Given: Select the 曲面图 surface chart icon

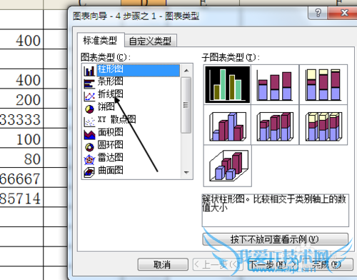Looking at the screenshot, I should [89, 172].
